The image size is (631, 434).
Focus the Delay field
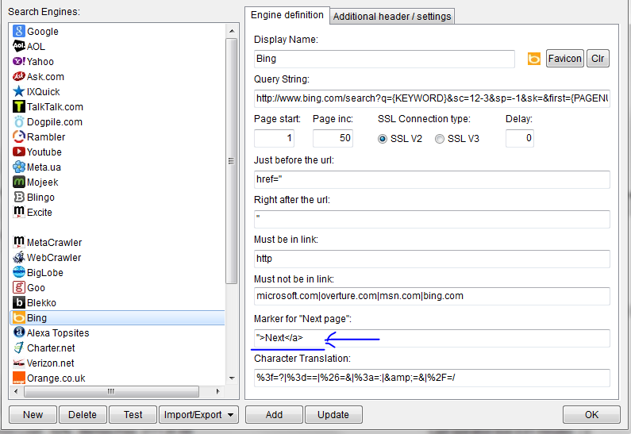click(x=520, y=138)
